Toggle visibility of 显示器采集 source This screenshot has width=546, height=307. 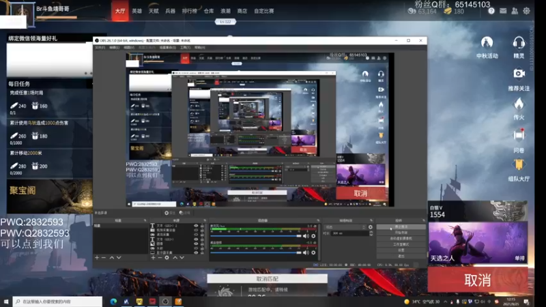click(x=197, y=252)
